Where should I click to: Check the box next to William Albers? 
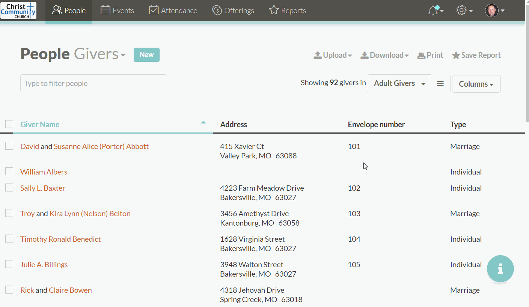point(9,171)
